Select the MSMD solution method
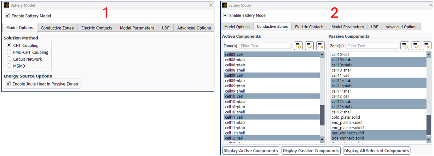This screenshot has width=434, height=156. 9,66
